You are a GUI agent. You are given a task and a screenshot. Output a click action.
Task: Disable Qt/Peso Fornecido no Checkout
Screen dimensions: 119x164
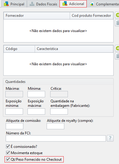pyautogui.click(x=8, y=160)
